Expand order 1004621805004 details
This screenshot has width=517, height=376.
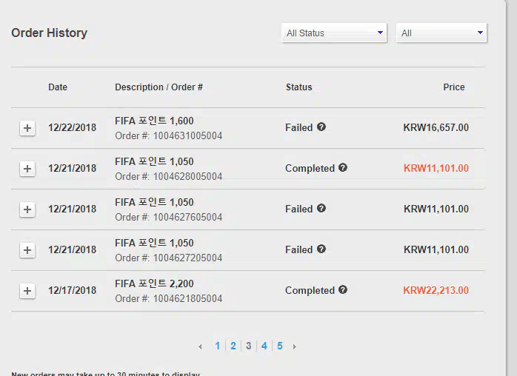click(x=27, y=291)
